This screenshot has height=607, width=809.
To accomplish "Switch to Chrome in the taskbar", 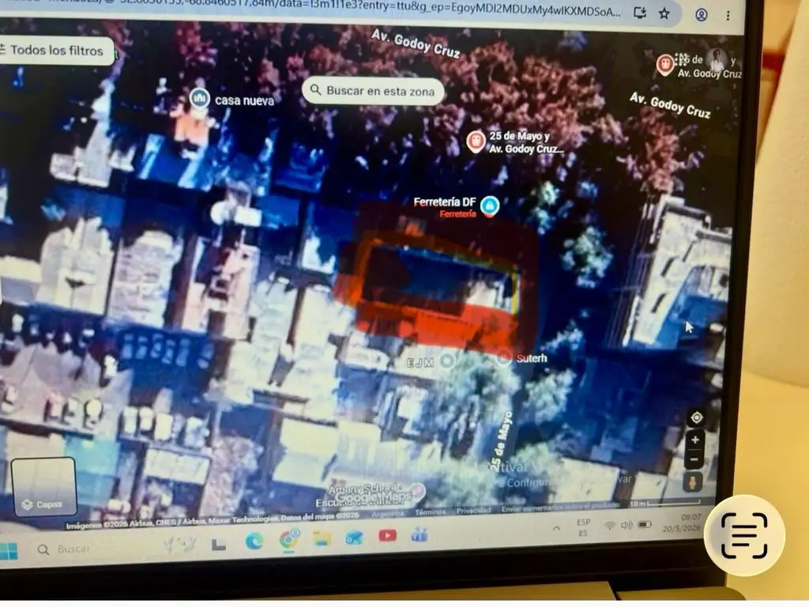I will 289,539.
